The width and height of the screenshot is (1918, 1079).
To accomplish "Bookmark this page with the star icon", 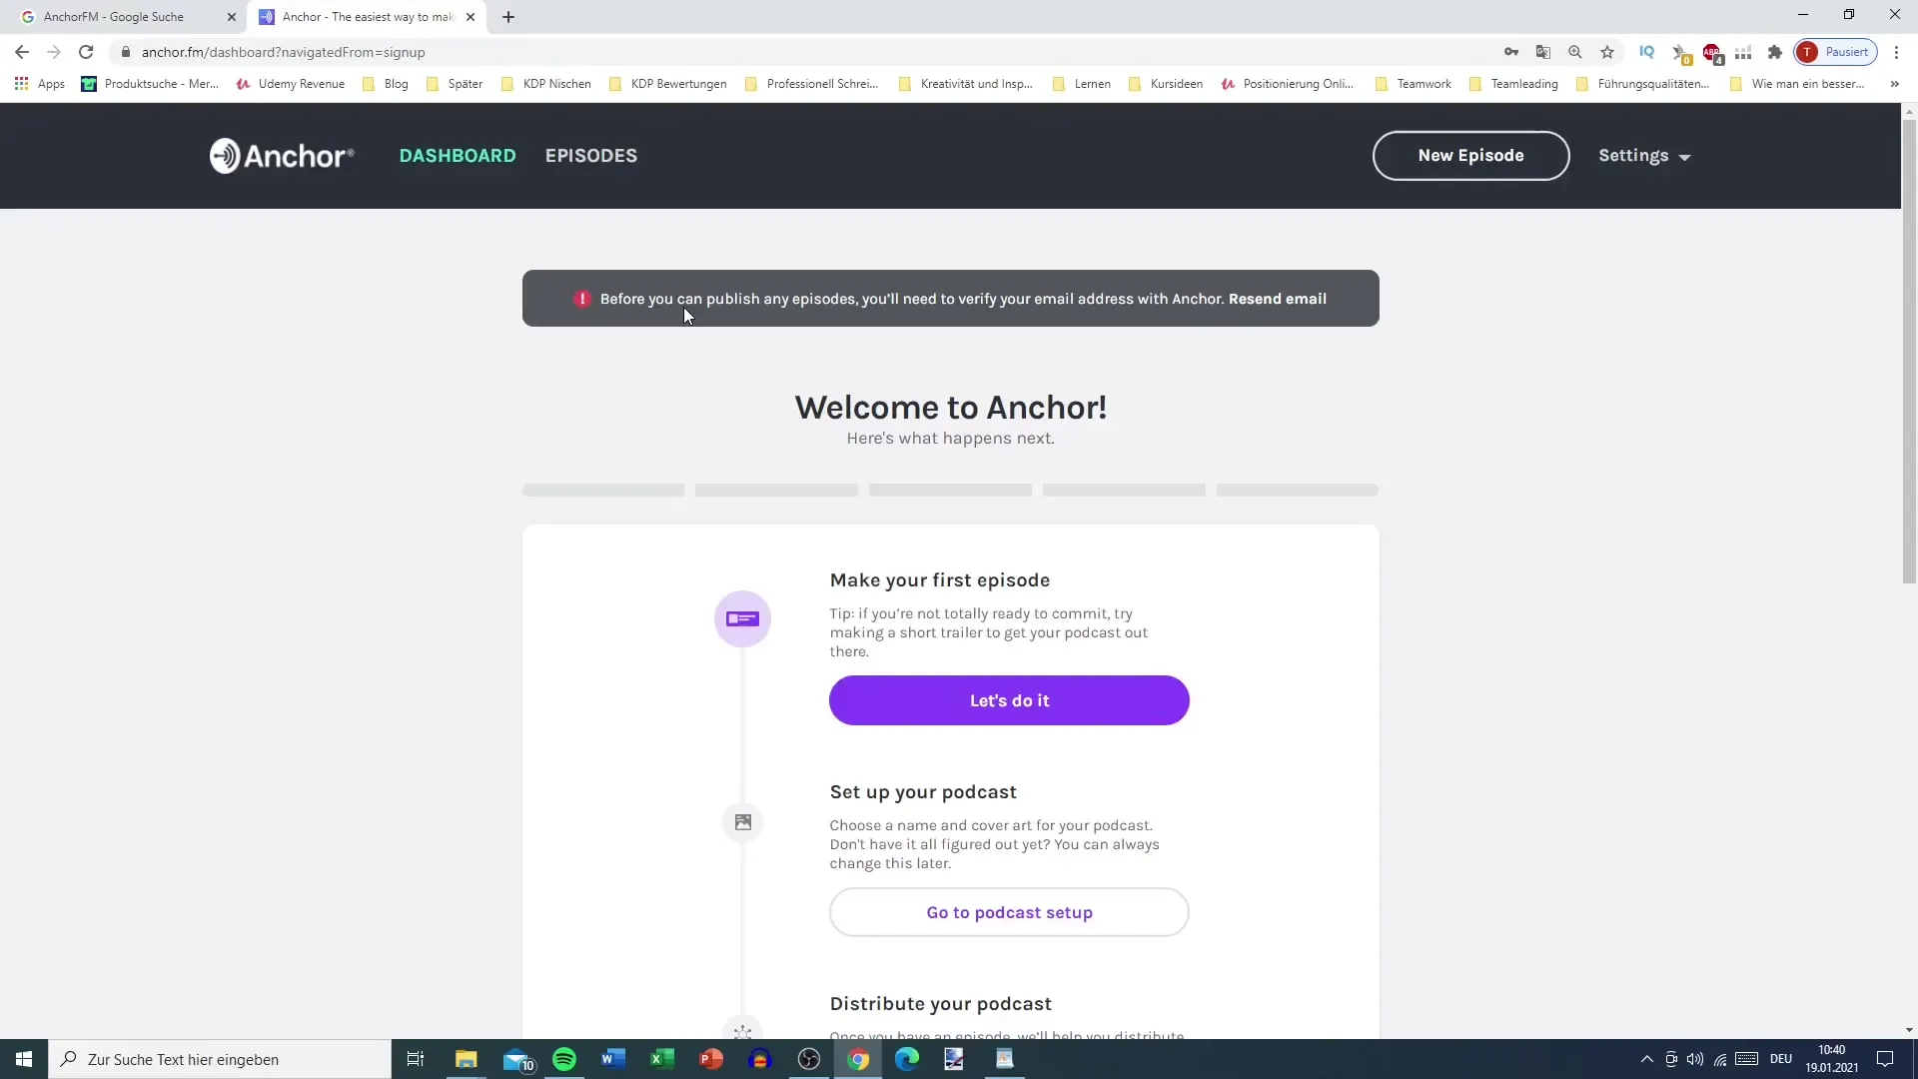I will 1606,52.
